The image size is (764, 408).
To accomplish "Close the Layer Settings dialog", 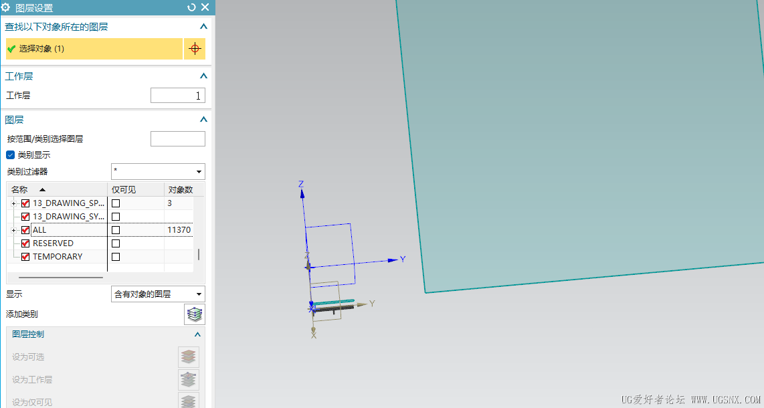I will click(x=205, y=7).
